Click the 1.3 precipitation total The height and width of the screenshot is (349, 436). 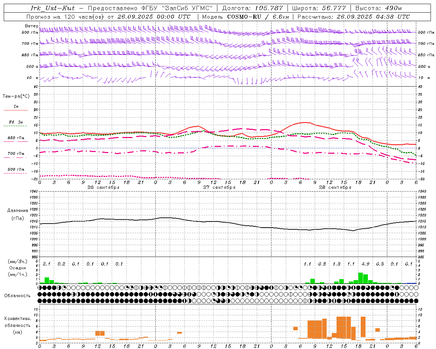click(x=337, y=264)
